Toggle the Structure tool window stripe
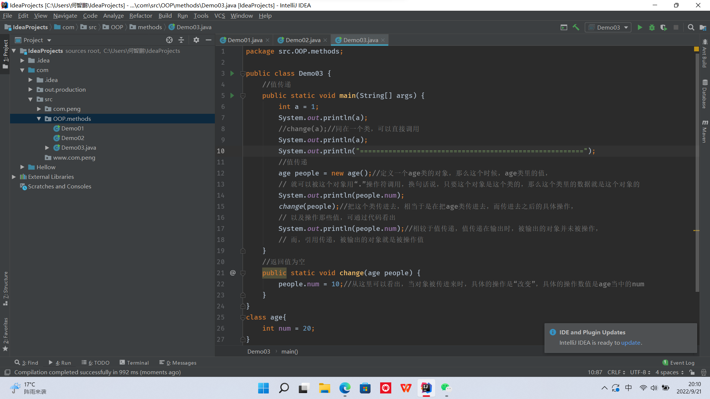710x399 pixels. pyautogui.click(x=6, y=288)
